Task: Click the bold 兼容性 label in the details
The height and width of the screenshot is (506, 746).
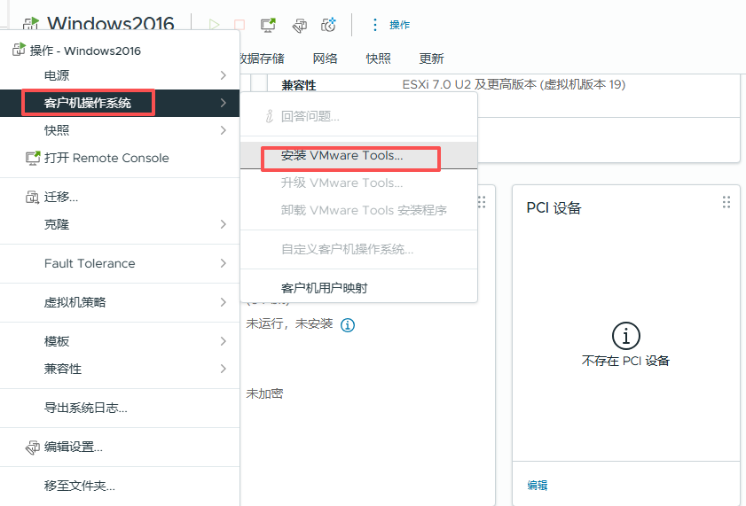Action: pyautogui.click(x=299, y=85)
